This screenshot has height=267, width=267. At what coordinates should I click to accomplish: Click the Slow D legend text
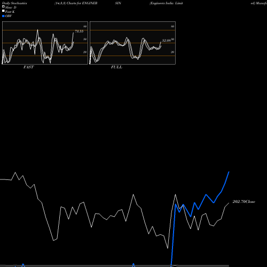(x=11, y=7)
